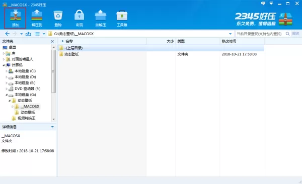Click the 2345好压 archive logo icon

pos(285,19)
